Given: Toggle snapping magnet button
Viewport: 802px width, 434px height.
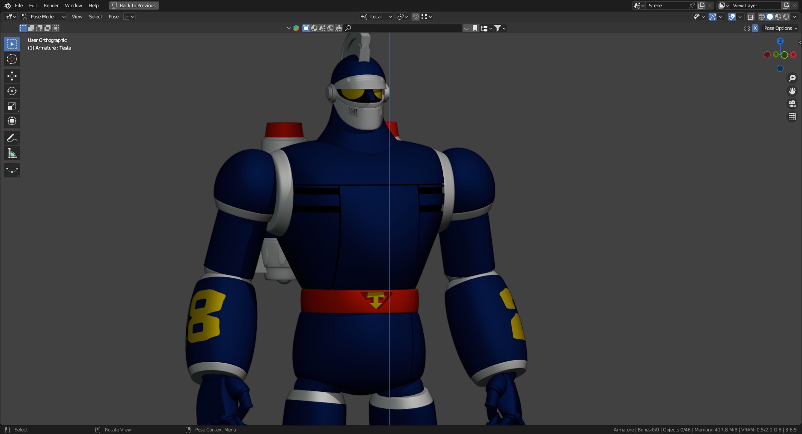Looking at the screenshot, I should [x=416, y=17].
